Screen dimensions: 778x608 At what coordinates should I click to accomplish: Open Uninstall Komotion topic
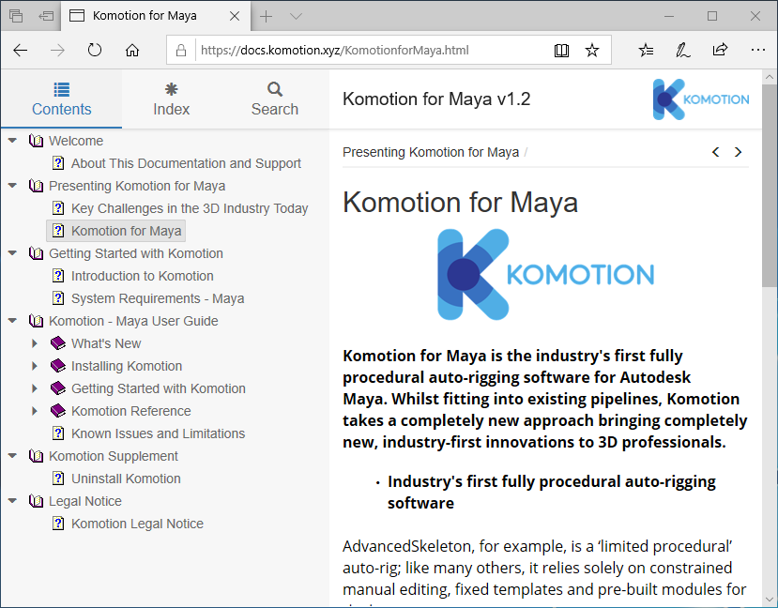coord(126,479)
